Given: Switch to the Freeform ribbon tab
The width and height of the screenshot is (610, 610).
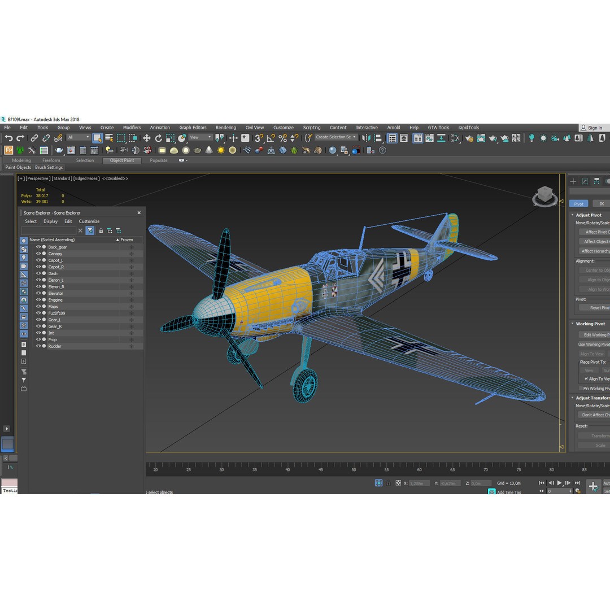Looking at the screenshot, I should [51, 160].
